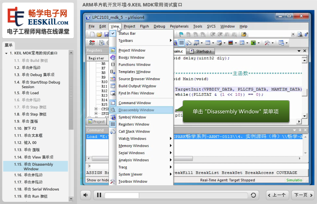
Task: Mute the player with the speaker icon
Action: (x=86, y=195)
